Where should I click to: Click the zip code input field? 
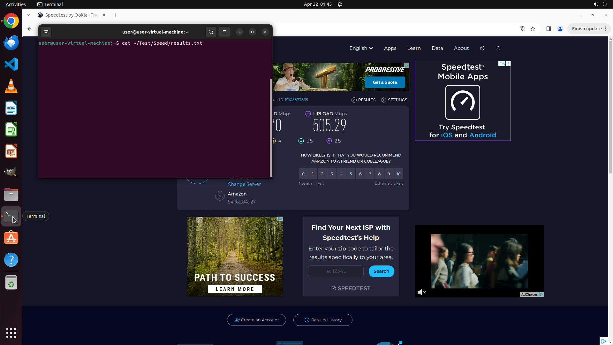coord(336,271)
